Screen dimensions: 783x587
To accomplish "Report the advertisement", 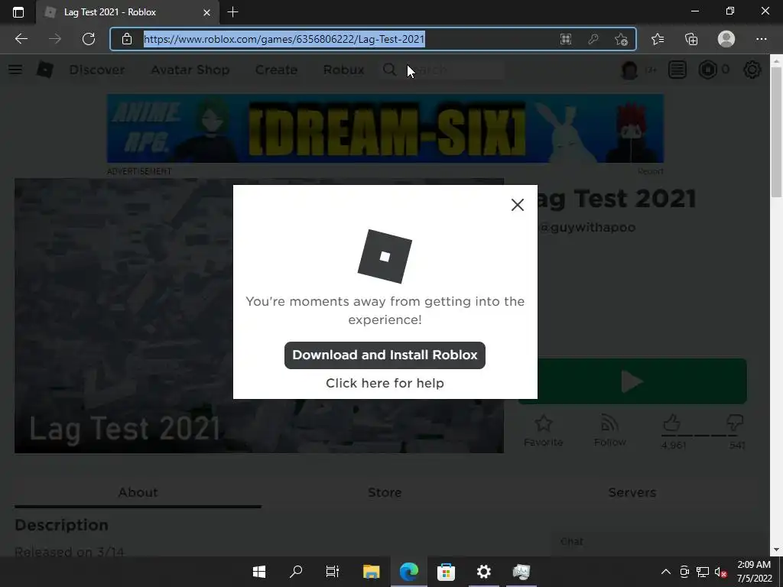I will [650, 171].
